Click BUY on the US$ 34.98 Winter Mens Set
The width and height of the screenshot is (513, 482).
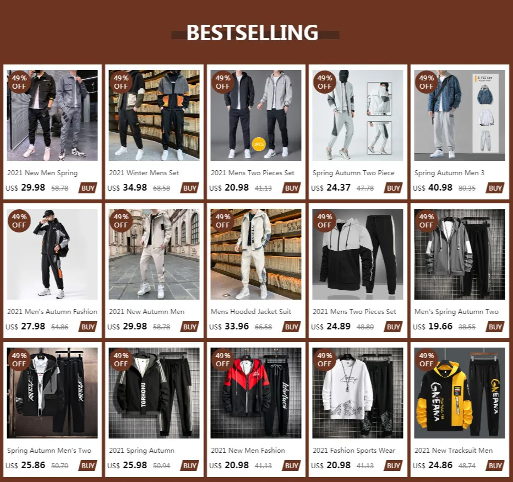[189, 188]
